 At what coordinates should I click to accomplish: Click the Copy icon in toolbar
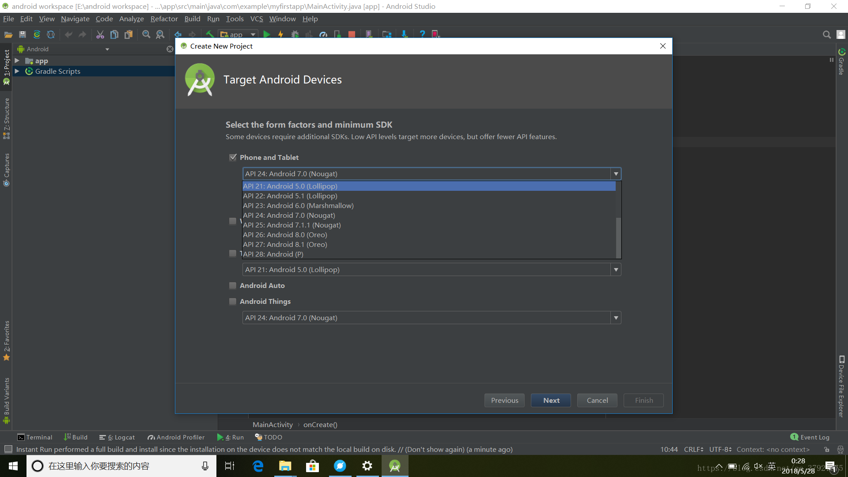[114, 34]
